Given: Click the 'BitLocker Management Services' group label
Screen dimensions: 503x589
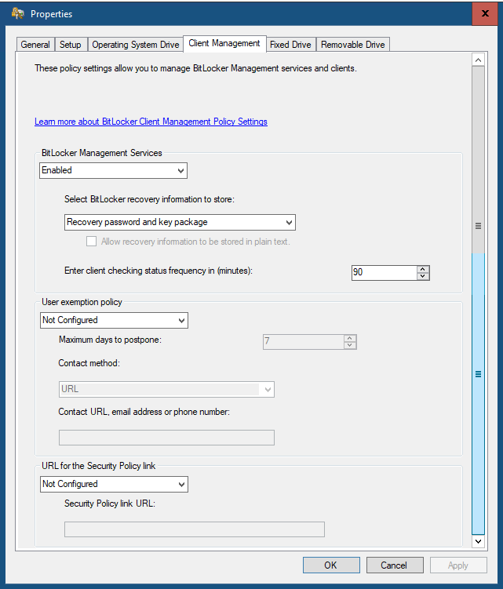Looking at the screenshot, I should [x=101, y=153].
